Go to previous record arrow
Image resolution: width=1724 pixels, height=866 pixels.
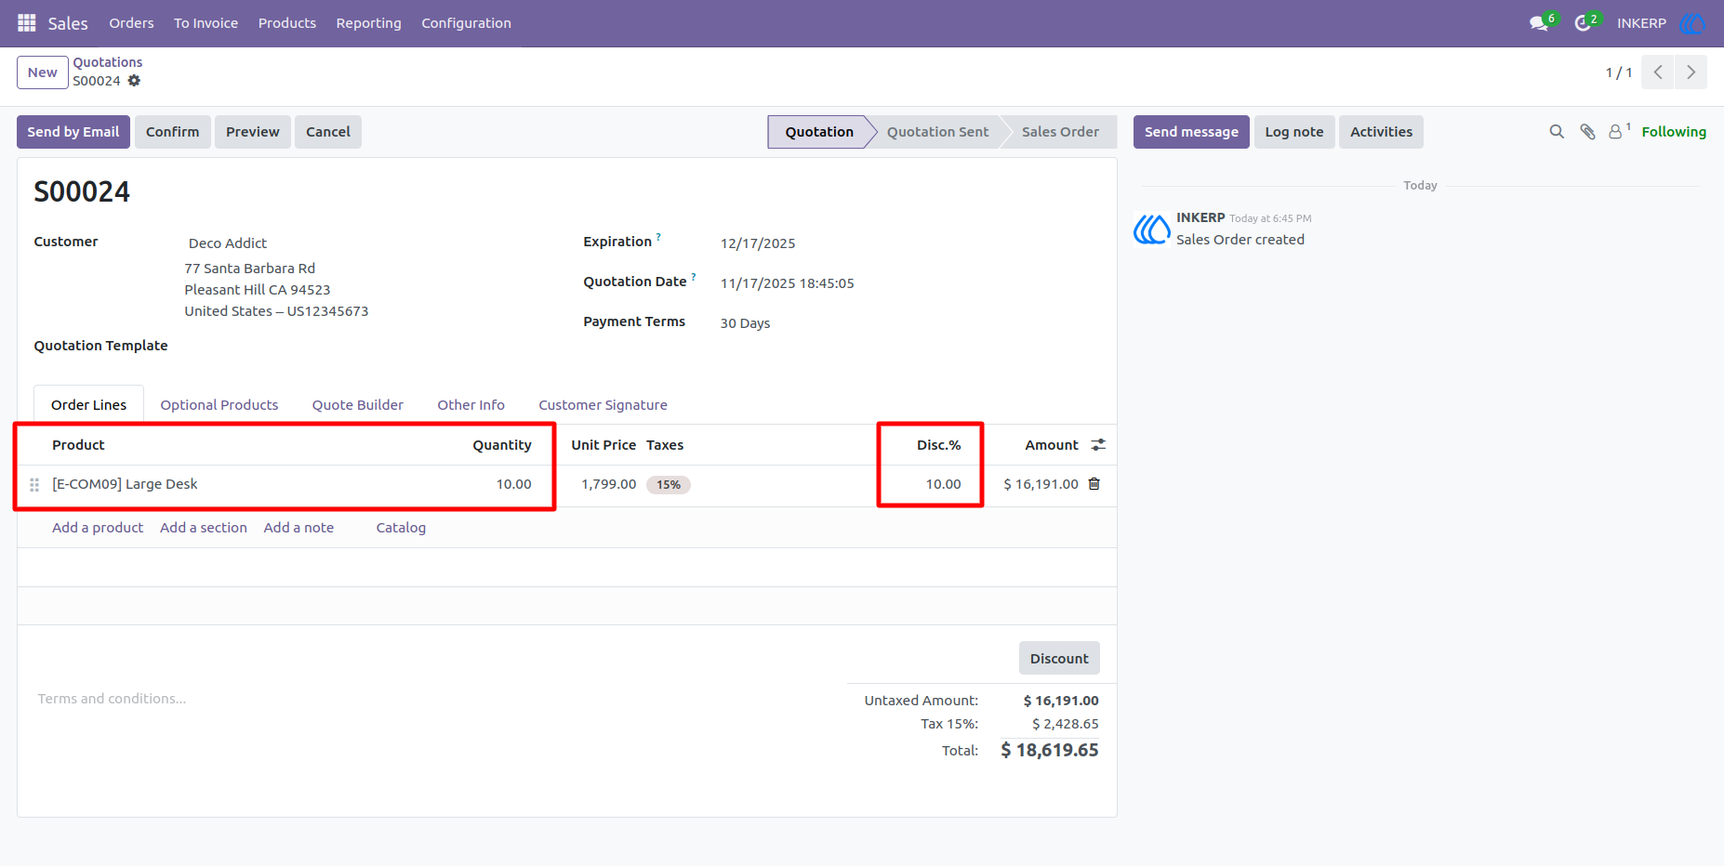tap(1658, 72)
